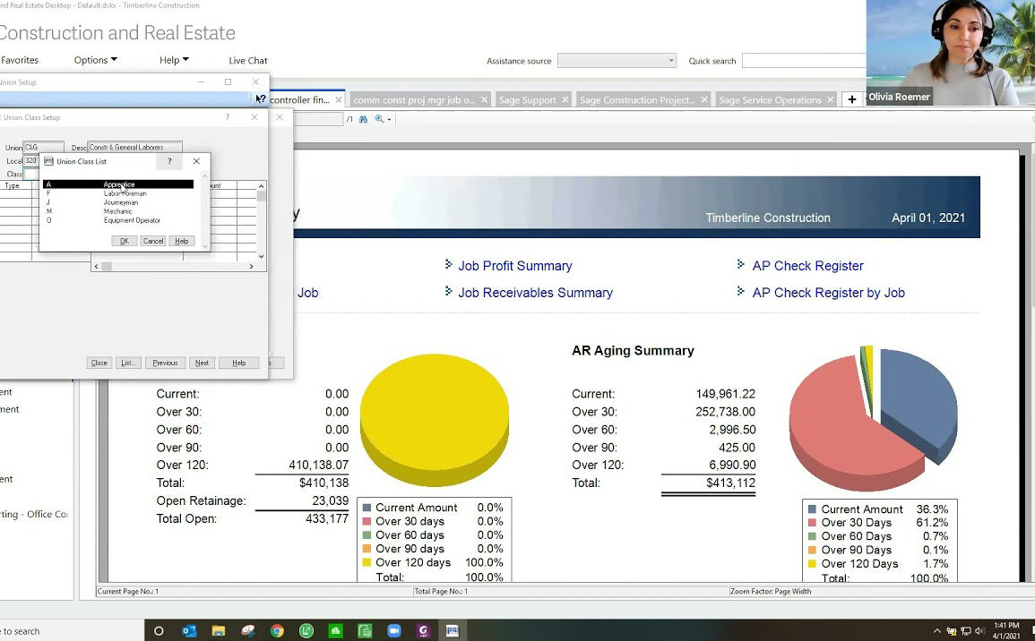Expand the Help menu in the top bar
Image resolution: width=1035 pixels, height=641 pixels.
point(174,60)
